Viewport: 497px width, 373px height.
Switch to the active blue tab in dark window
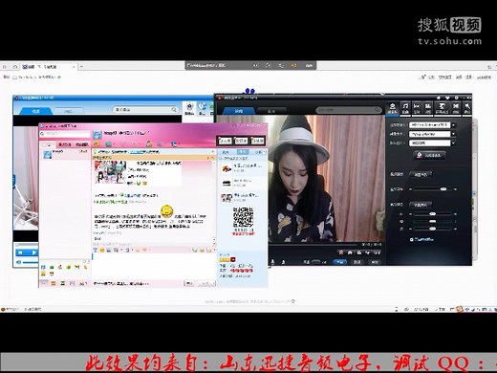pos(239,111)
